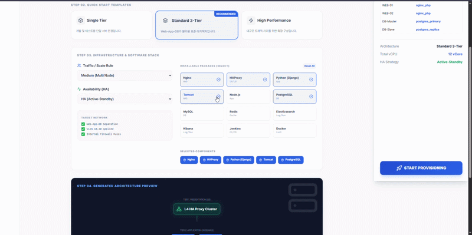Click the nginx_php link for WEB-02

[x=423, y=13]
